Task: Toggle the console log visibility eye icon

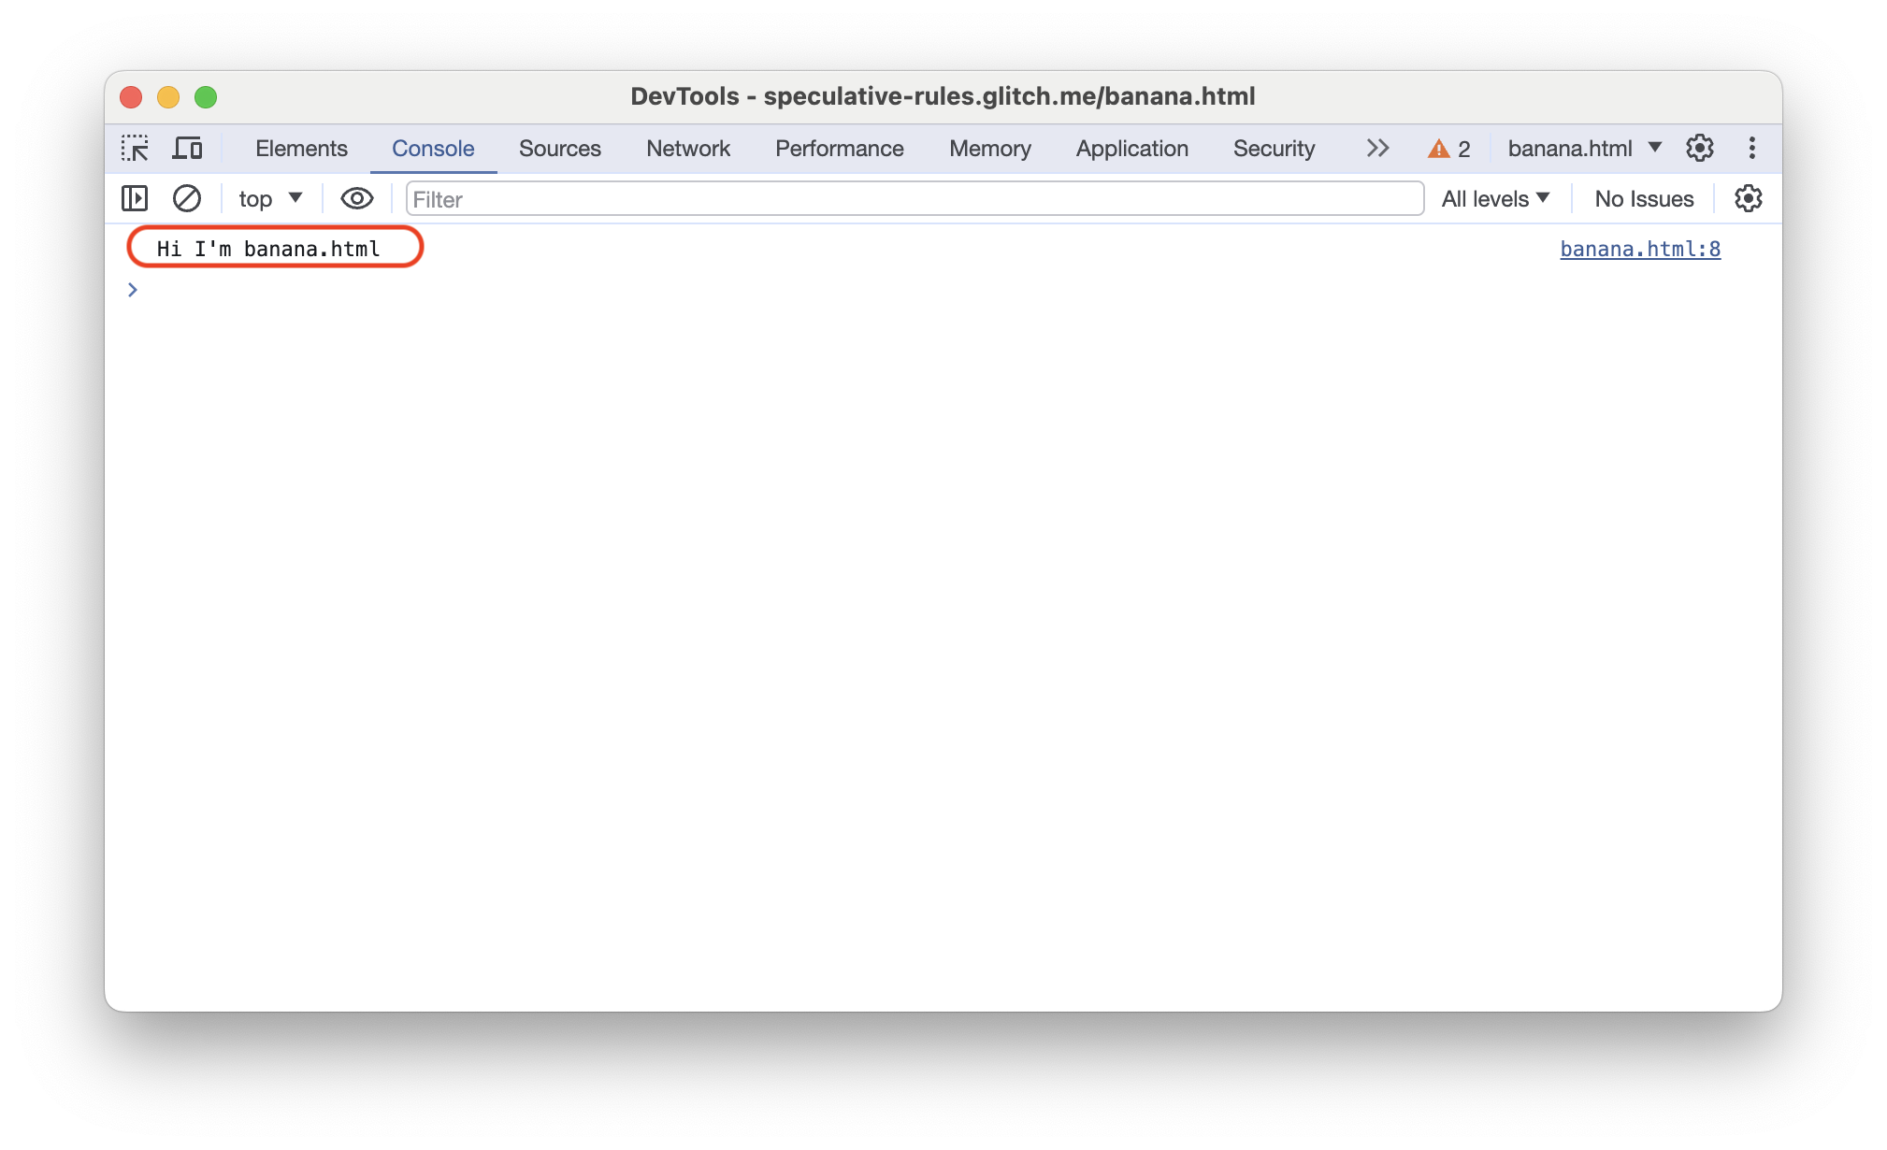Action: tap(353, 198)
